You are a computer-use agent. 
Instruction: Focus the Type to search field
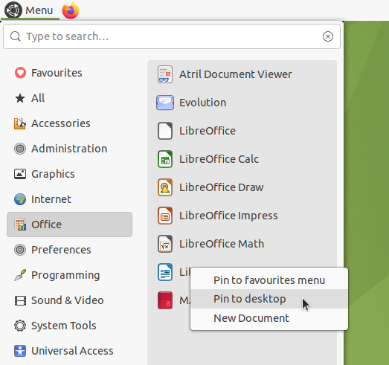pos(172,36)
